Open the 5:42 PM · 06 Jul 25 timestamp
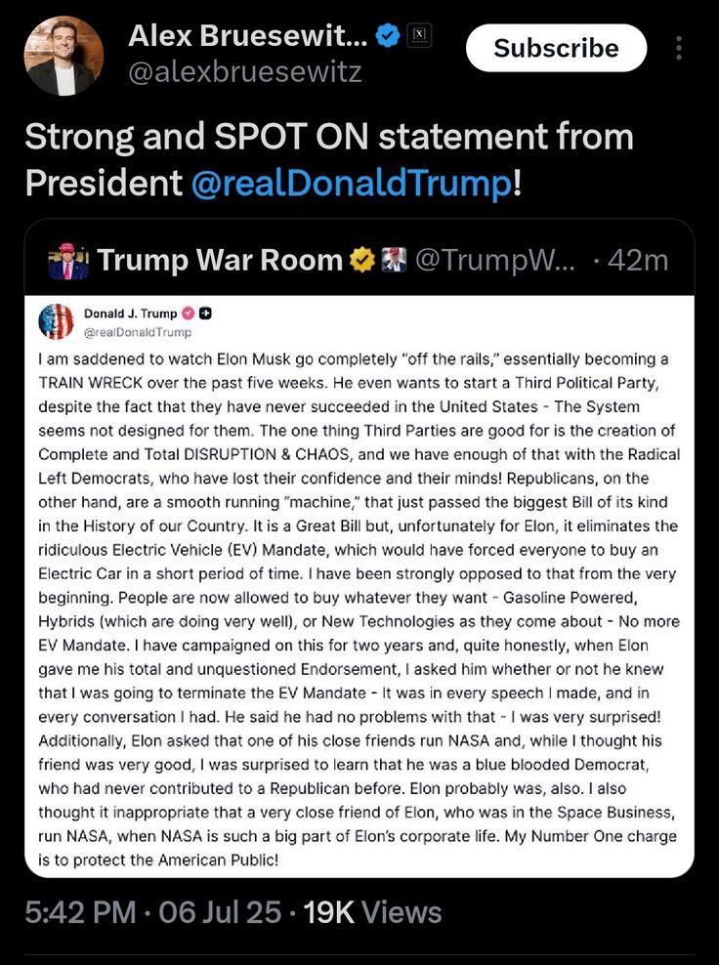This screenshot has height=965, width=719. pos(153,912)
